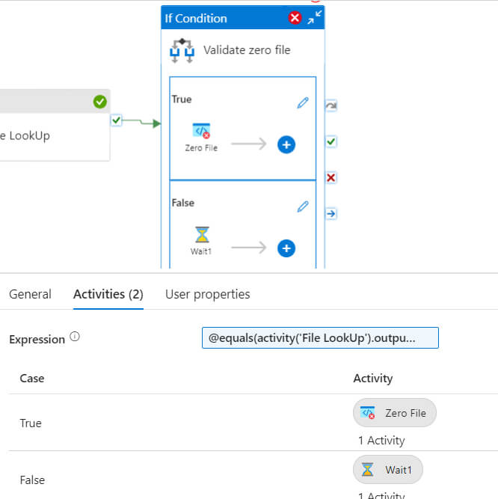
Task: Edit True case with pencil icon
Action: [303, 102]
